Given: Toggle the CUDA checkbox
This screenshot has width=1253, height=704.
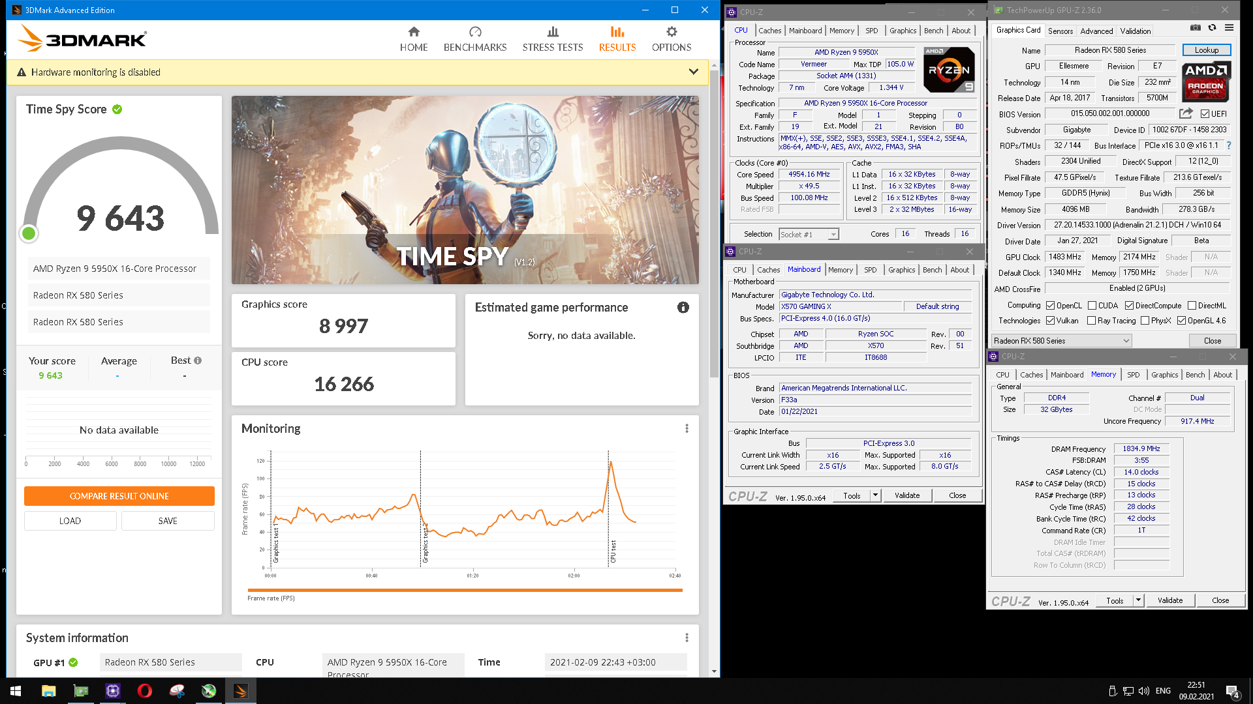Looking at the screenshot, I should click(1091, 306).
